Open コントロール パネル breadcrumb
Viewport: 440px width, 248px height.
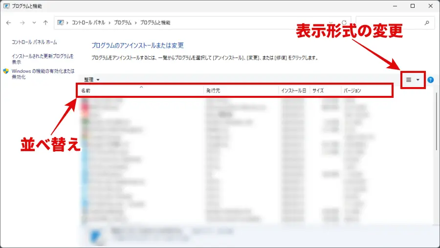[x=88, y=23]
